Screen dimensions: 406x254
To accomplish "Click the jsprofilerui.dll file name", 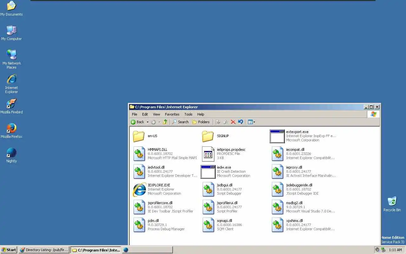I will [x=227, y=203].
